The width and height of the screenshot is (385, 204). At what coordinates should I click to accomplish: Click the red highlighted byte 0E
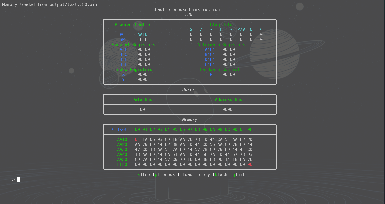pyautogui.click(x=137, y=139)
